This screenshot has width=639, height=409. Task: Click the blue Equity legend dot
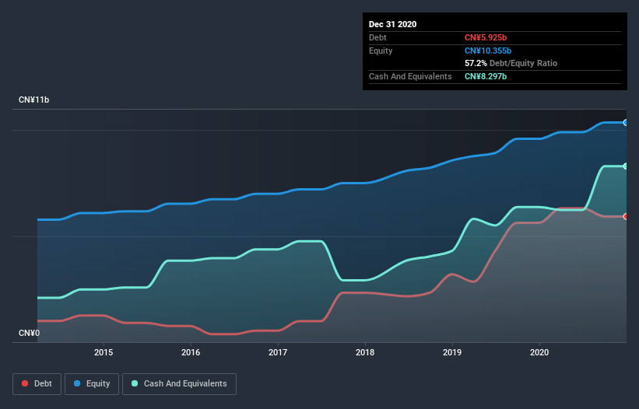point(77,383)
